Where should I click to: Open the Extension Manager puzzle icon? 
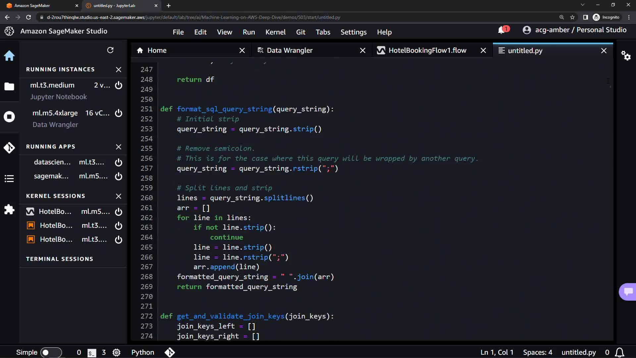pyautogui.click(x=9, y=209)
